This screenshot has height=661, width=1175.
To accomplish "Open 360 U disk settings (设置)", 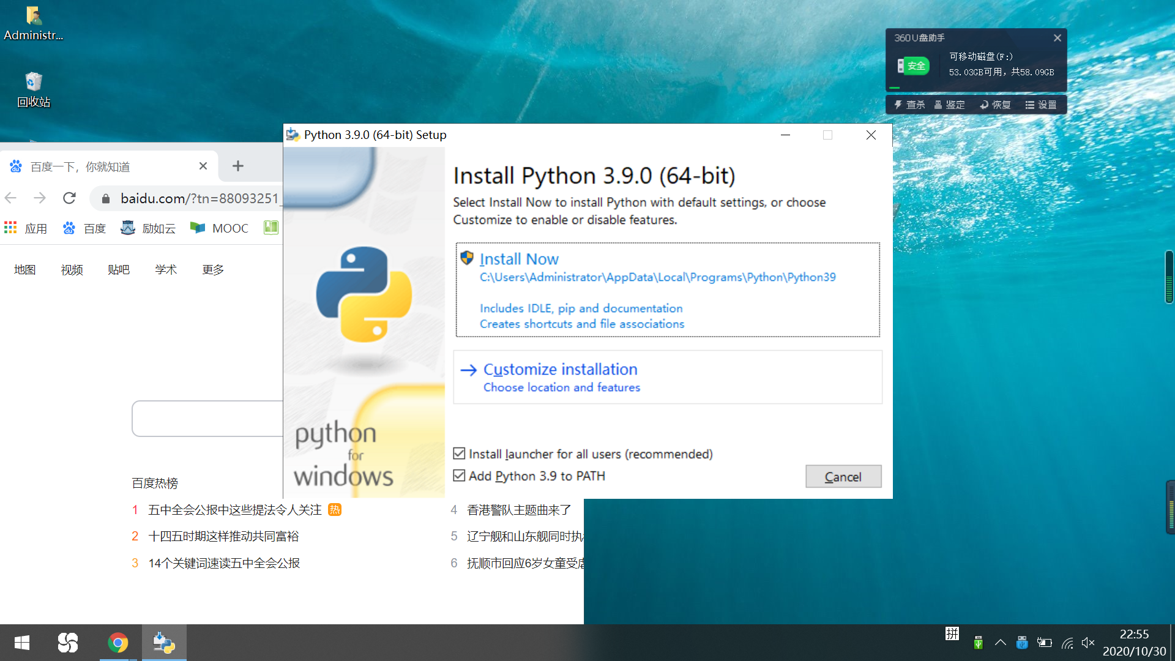I will pos(1041,105).
